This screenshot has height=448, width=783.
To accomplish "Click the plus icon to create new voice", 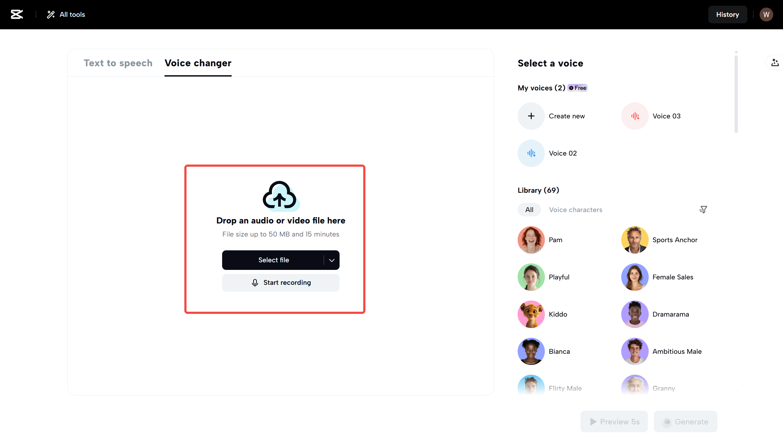I will click(531, 116).
